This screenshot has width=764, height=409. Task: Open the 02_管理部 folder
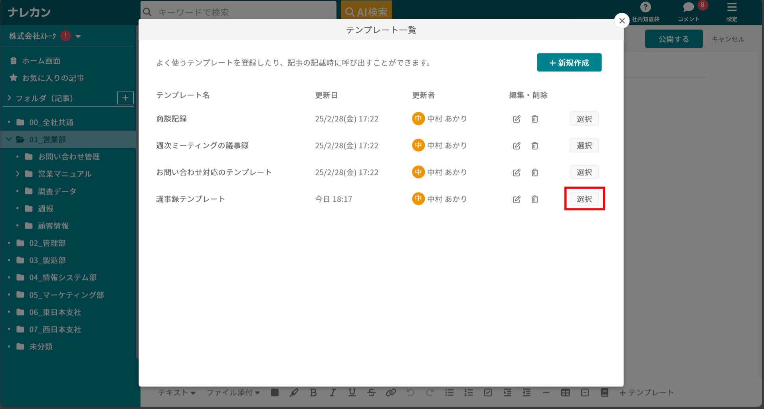47,243
